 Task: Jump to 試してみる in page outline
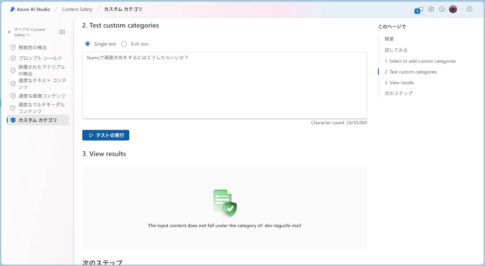396,50
